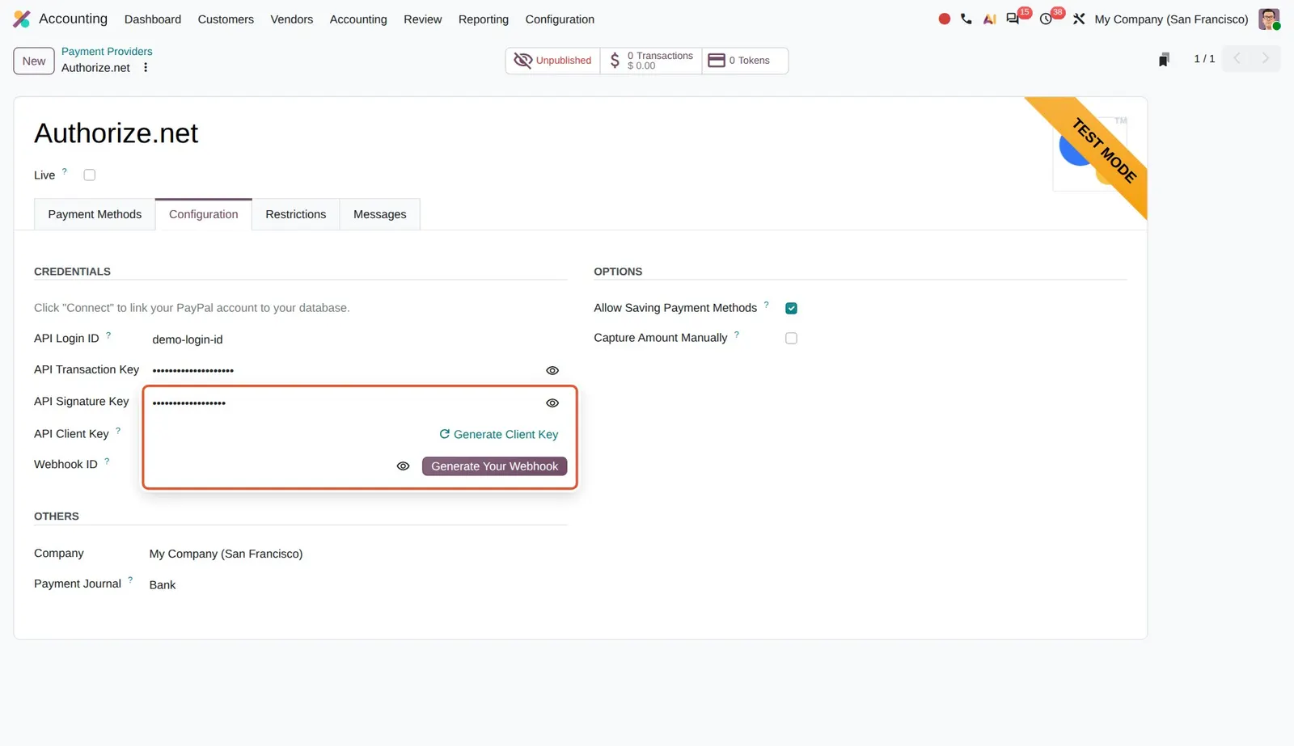Go to previous record arrow
The width and height of the screenshot is (1294, 746).
1237,58
